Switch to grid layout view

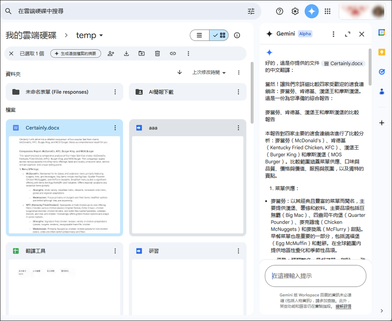click(x=219, y=35)
